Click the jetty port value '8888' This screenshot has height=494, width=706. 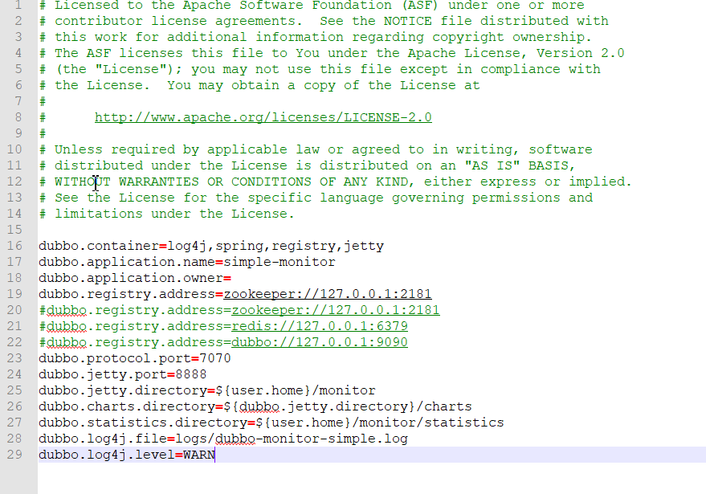(x=191, y=374)
